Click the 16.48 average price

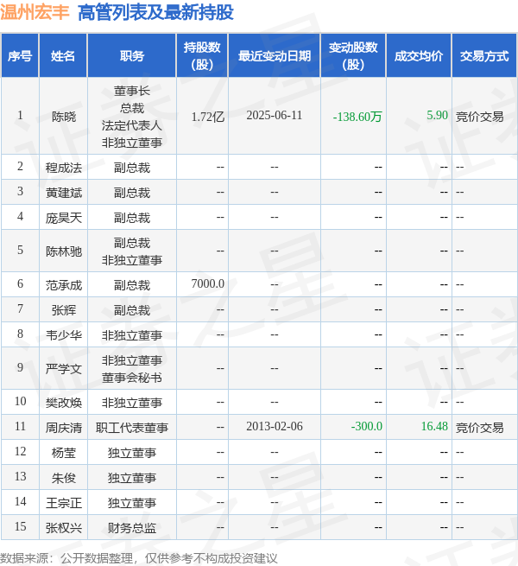[x=434, y=426]
